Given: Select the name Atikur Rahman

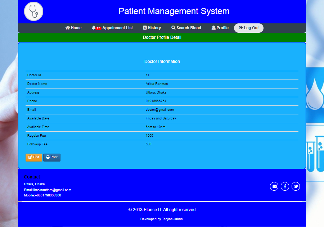Looking at the screenshot, I should [157, 84].
